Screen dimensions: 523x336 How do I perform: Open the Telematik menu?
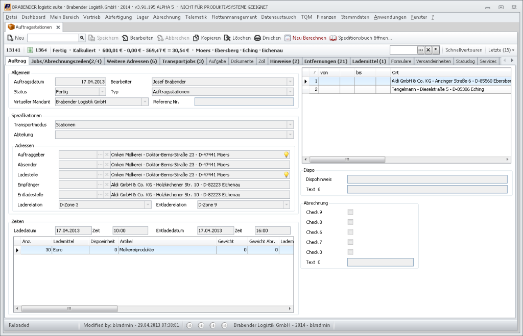pos(196,17)
